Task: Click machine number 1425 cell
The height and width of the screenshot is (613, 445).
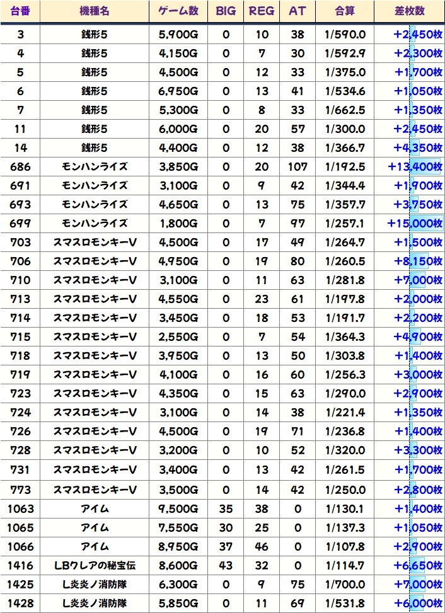Action: 20,585
